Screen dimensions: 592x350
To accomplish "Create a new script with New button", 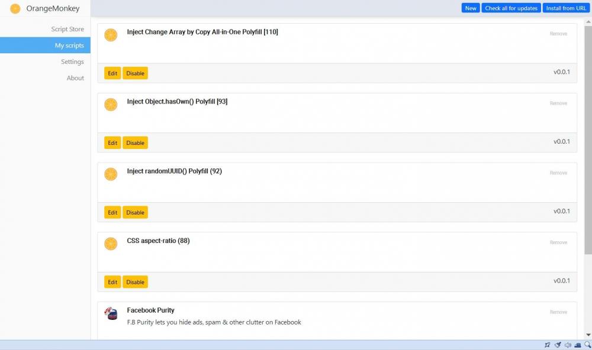I will coord(471,8).
